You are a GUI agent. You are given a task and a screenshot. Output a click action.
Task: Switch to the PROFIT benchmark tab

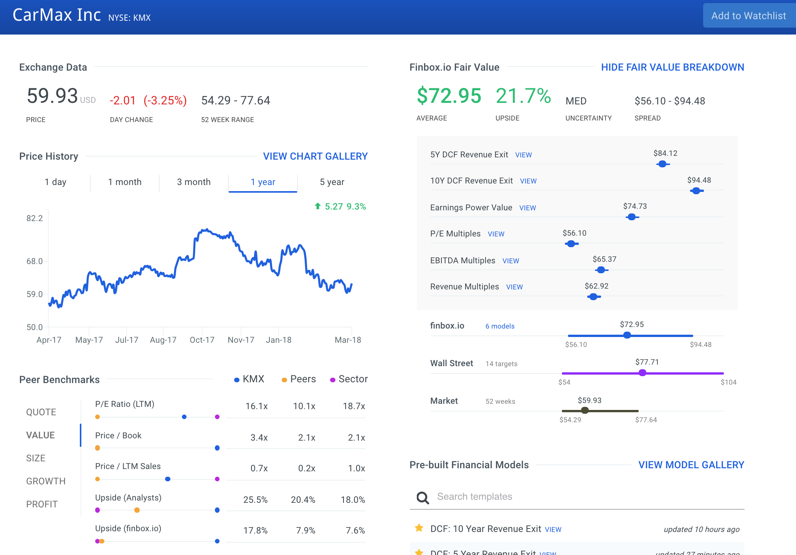tap(42, 504)
